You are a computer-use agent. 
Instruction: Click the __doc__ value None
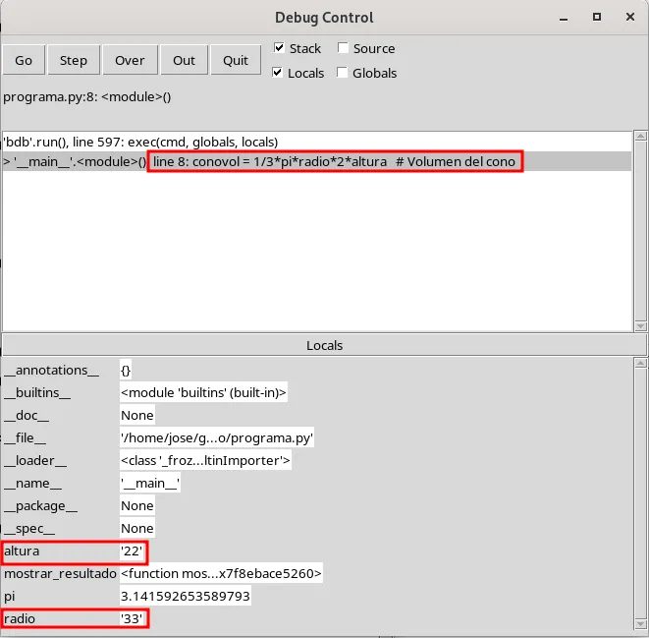coord(137,416)
